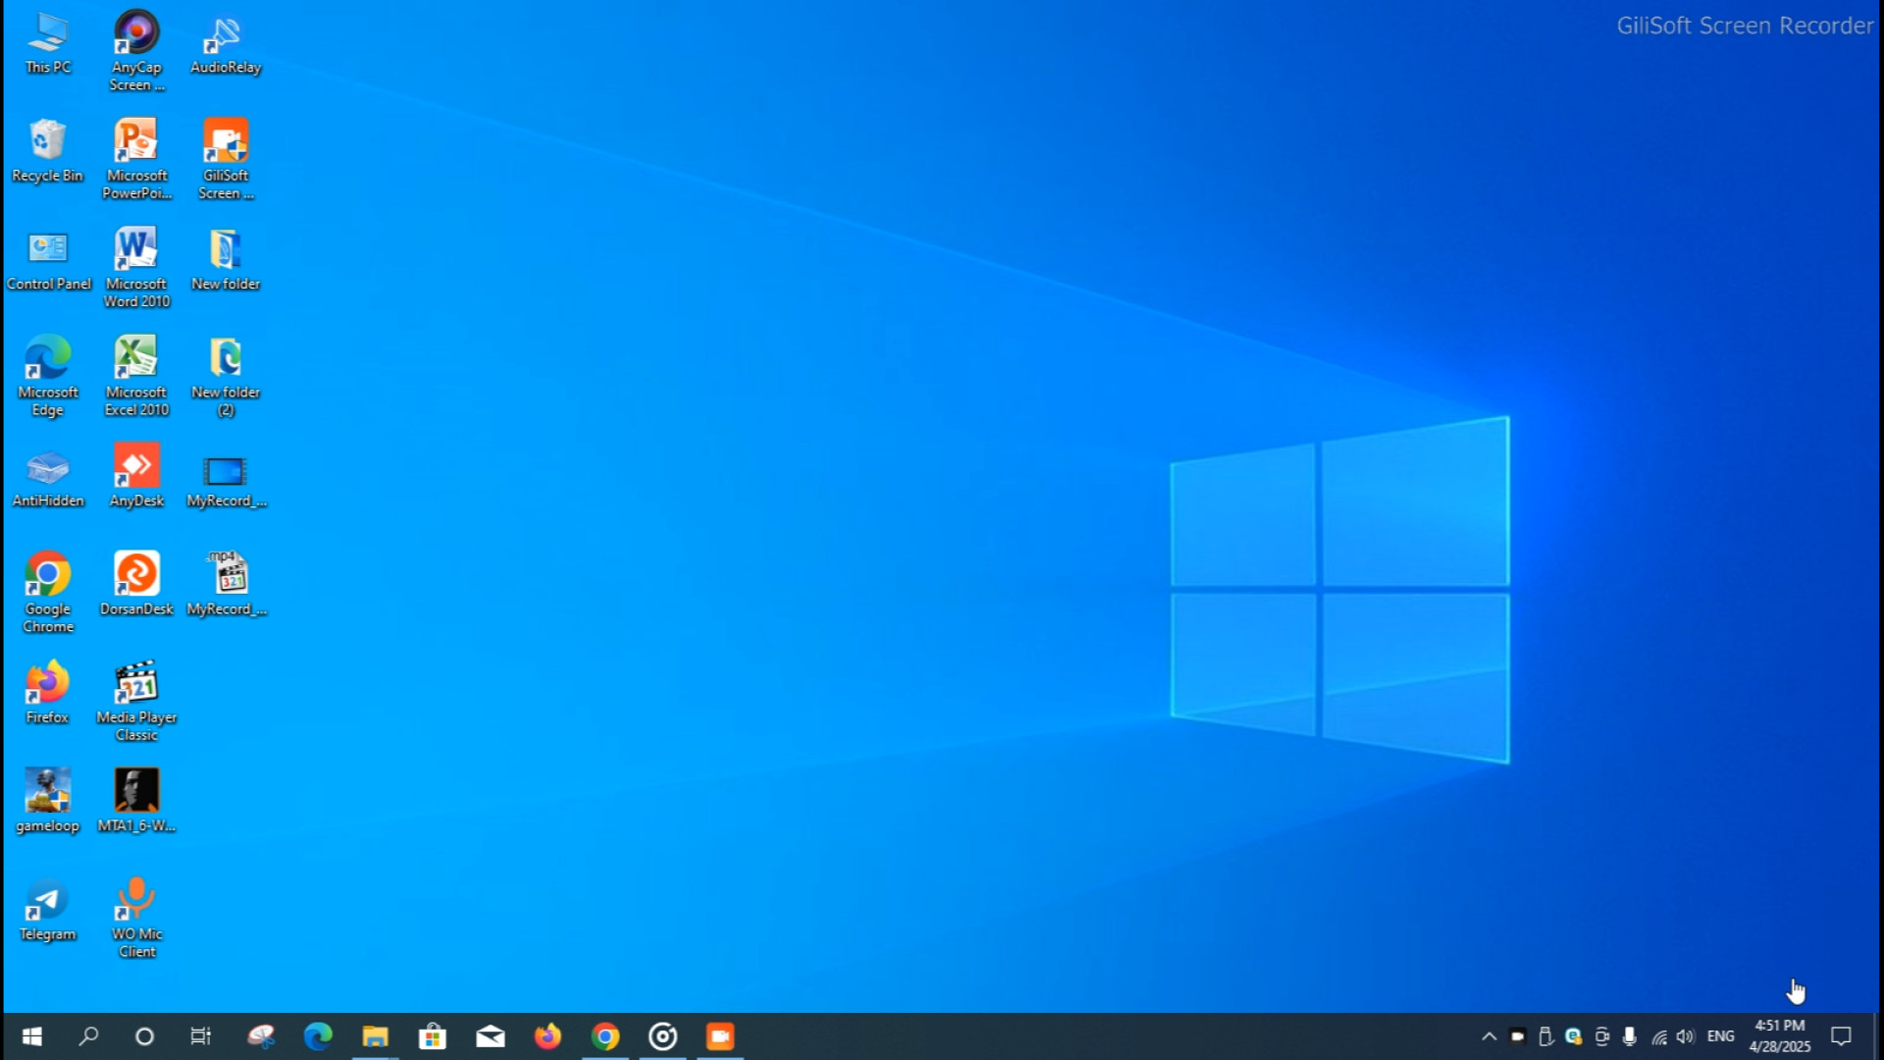Open the Windows Start menu
Viewport: 1884px width, 1060px height.
point(31,1036)
